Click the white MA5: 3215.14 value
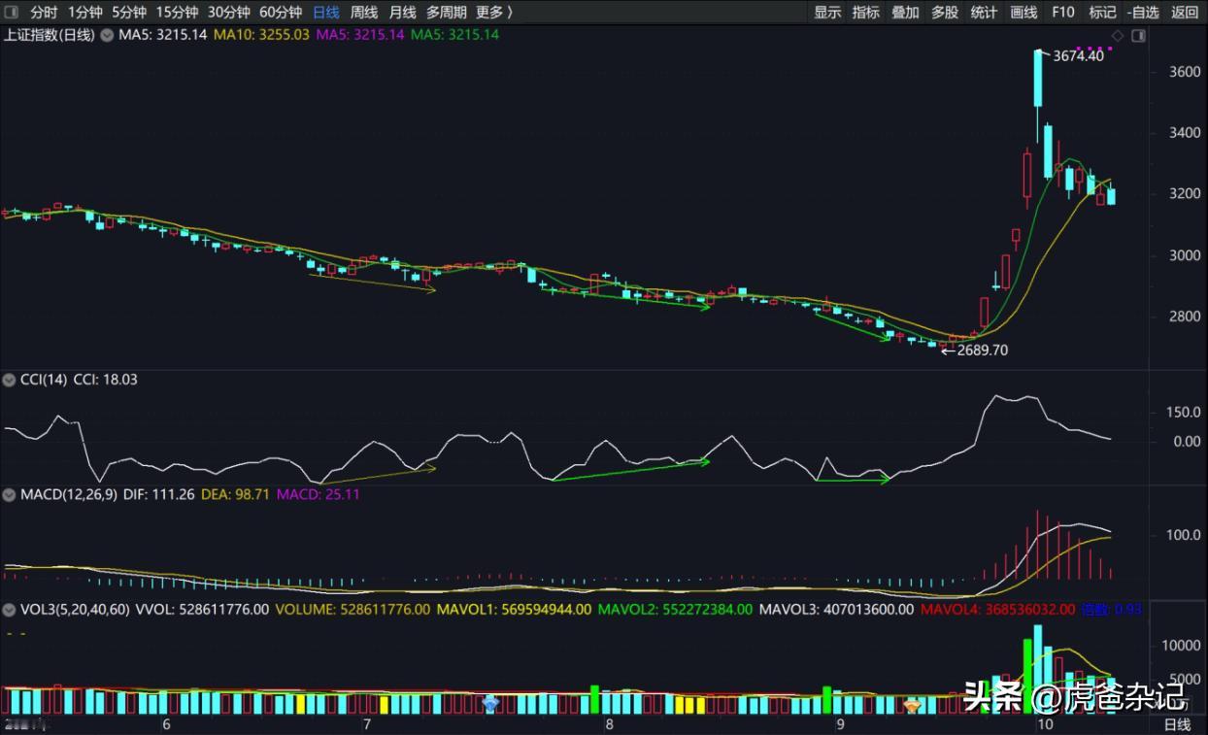This screenshot has height=735, width=1208. [x=163, y=35]
